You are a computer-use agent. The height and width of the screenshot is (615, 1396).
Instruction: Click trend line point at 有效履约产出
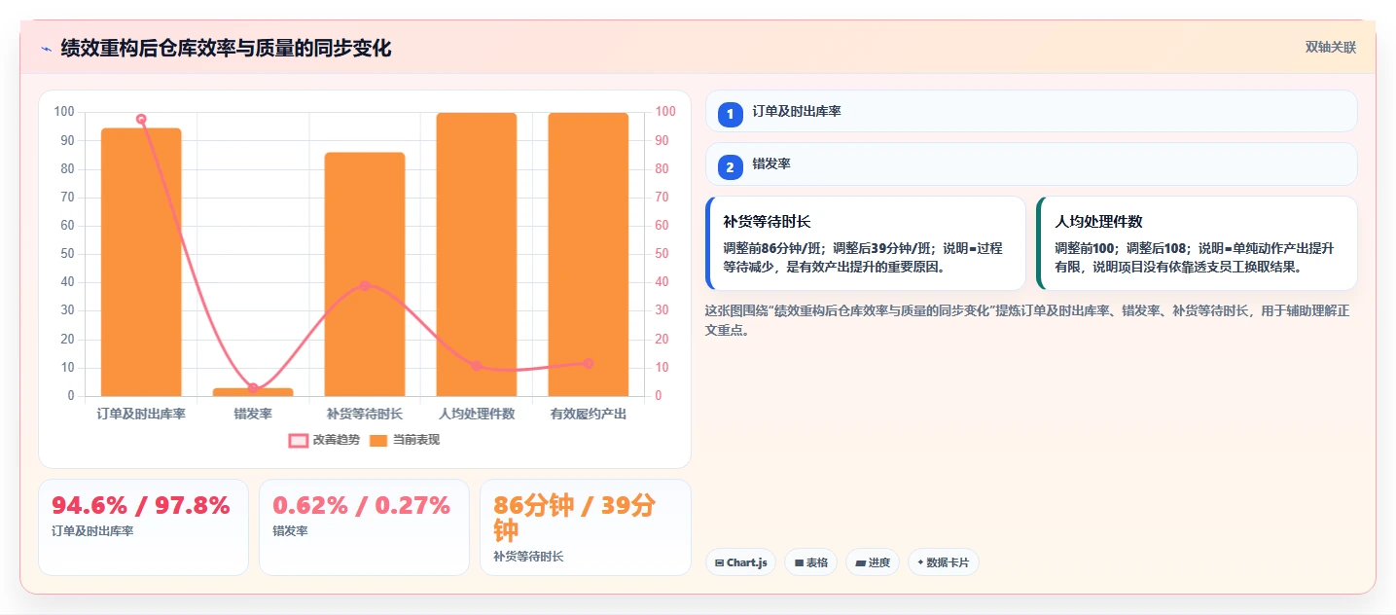[589, 363]
